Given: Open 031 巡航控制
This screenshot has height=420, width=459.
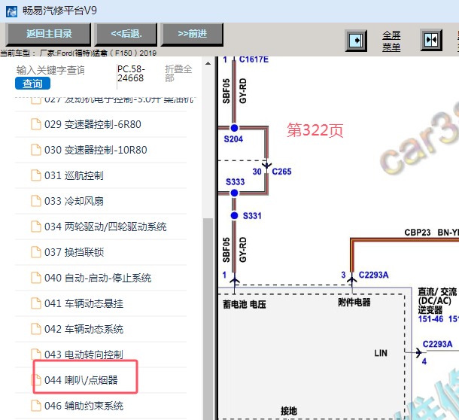Looking at the screenshot, I should coord(74,175).
